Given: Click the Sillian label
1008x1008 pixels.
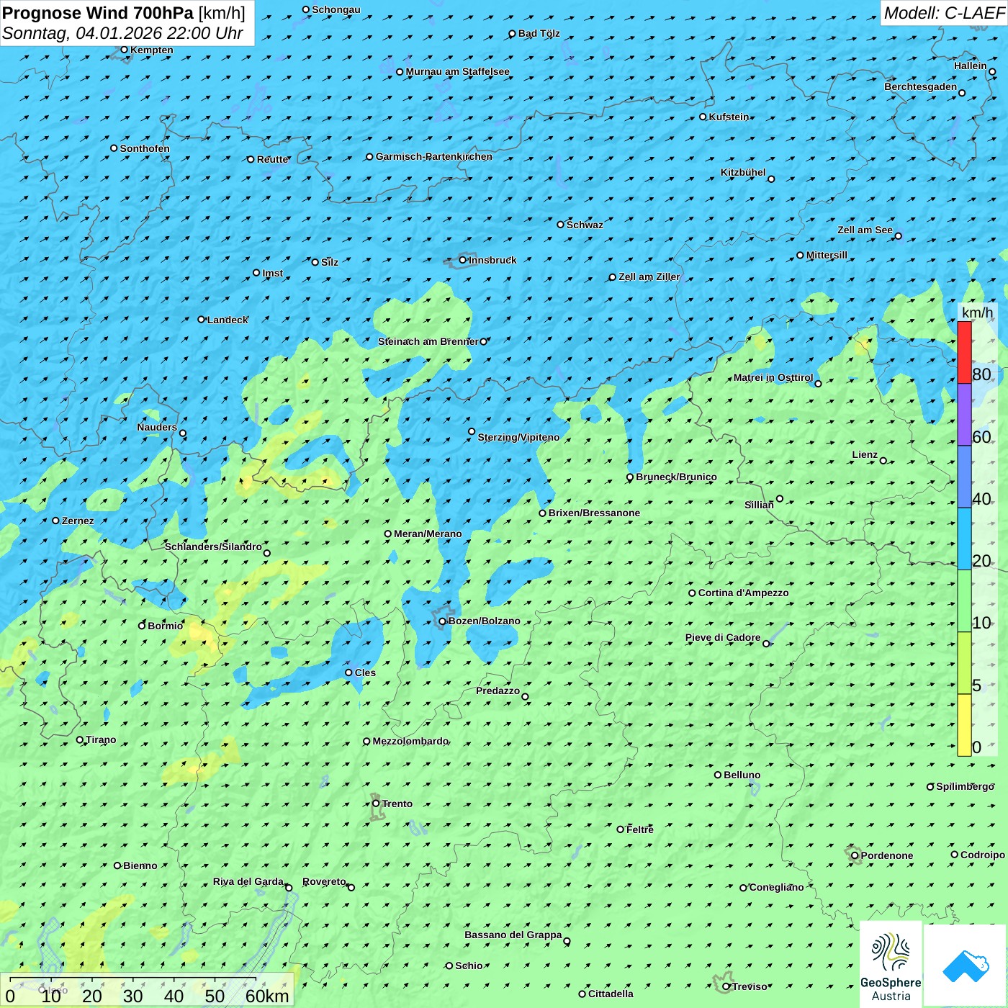Looking at the screenshot, I should [x=759, y=505].
